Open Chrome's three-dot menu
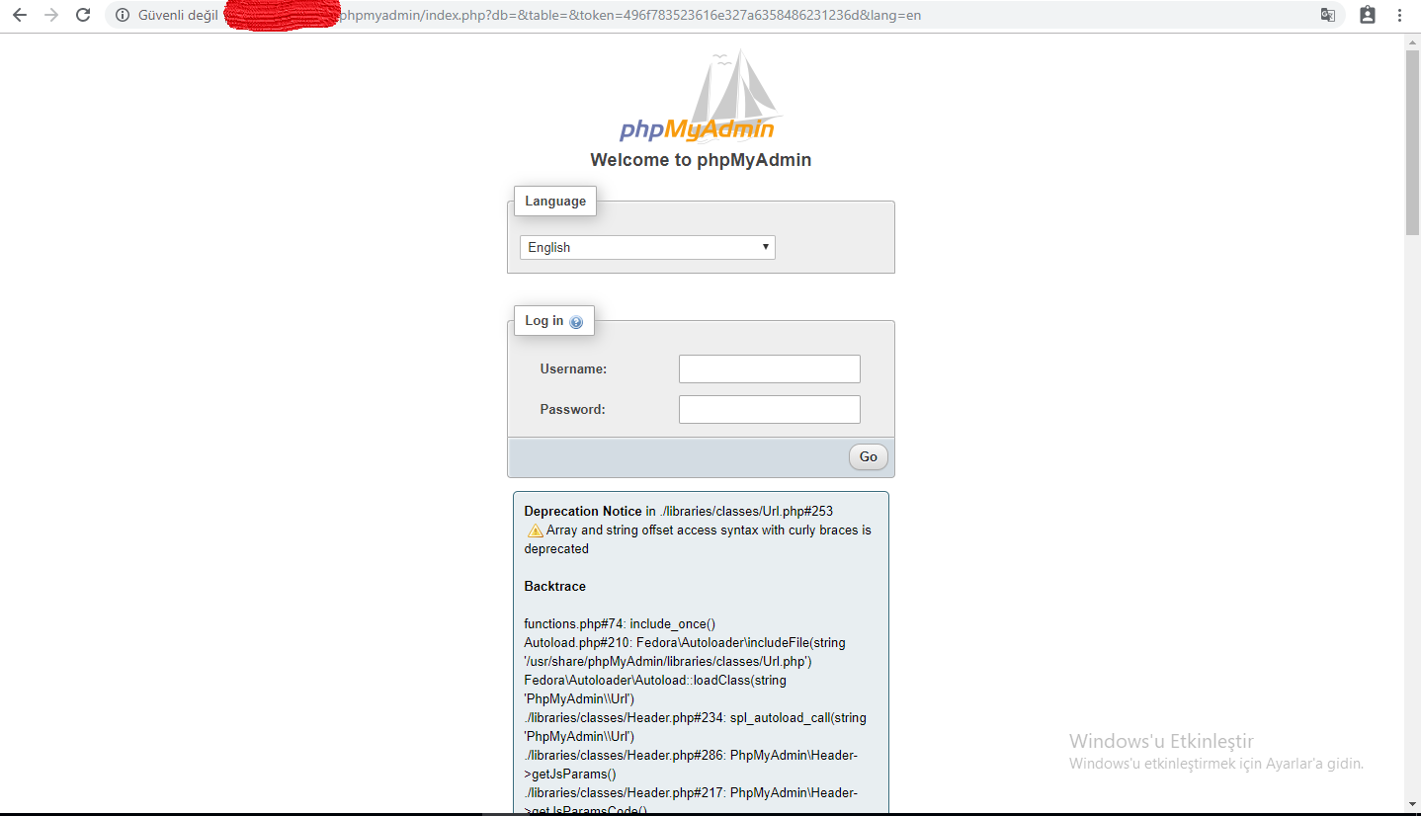This screenshot has width=1421, height=816. coord(1400,15)
